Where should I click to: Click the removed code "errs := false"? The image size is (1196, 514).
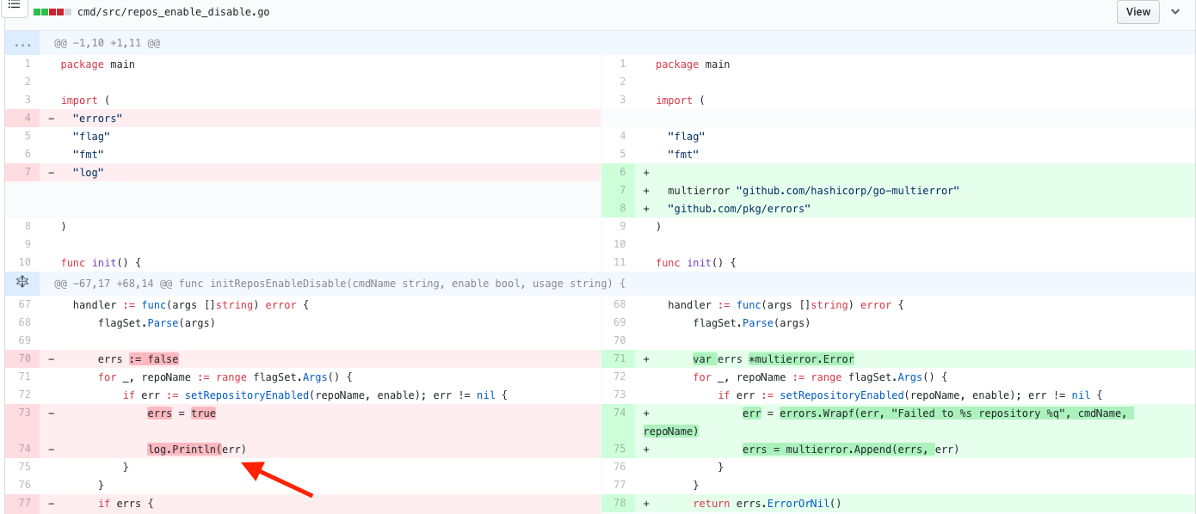(x=139, y=358)
